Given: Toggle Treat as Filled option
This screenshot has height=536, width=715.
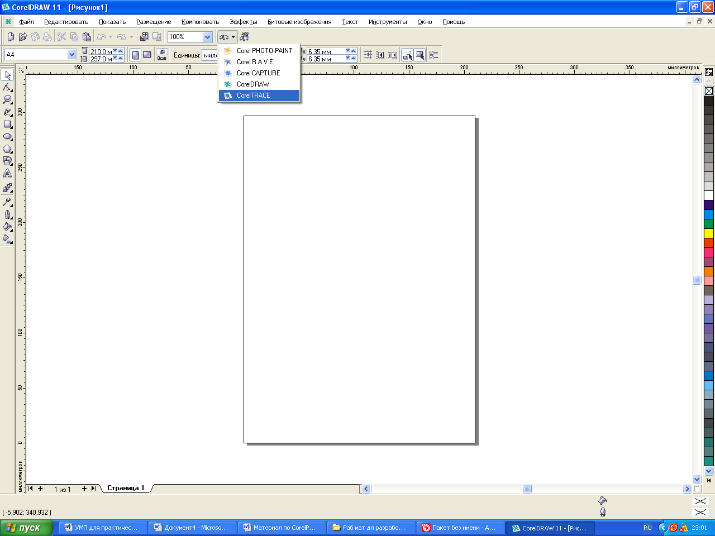Looking at the screenshot, I should [x=420, y=55].
